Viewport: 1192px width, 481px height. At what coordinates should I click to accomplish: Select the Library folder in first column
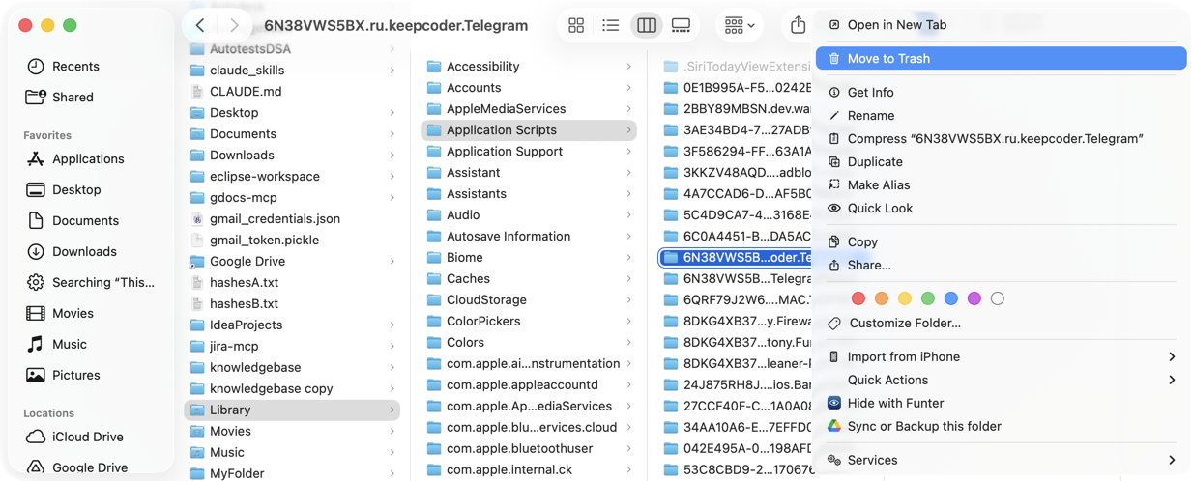(292, 410)
